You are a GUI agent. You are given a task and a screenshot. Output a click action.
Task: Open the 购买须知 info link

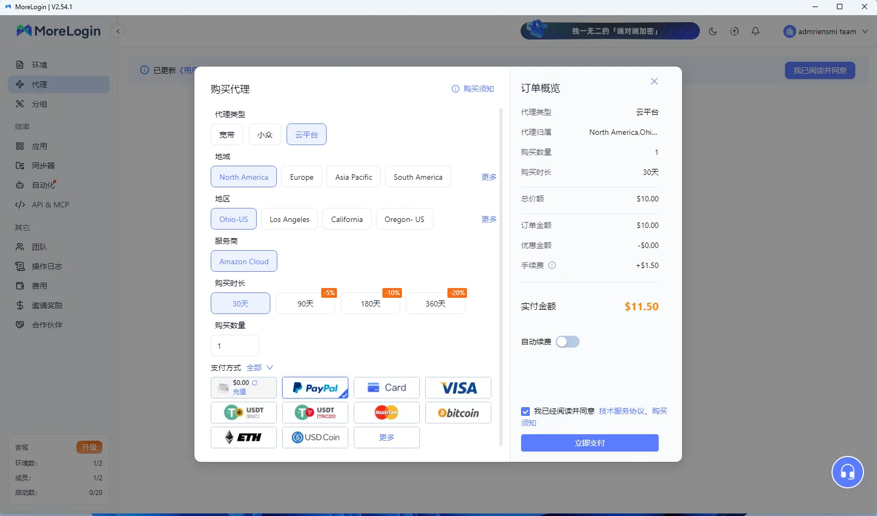pyautogui.click(x=473, y=89)
